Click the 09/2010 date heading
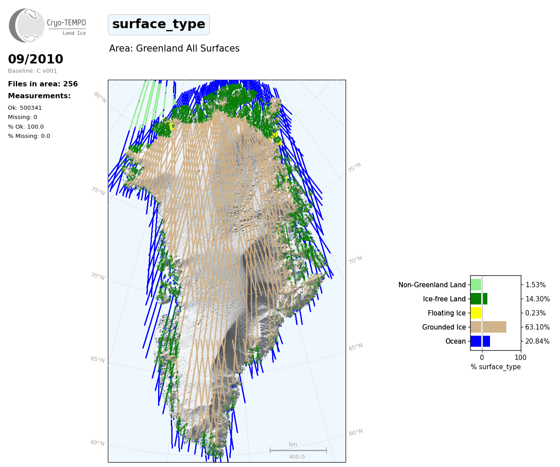The height and width of the screenshot is (467, 560). 36,59
